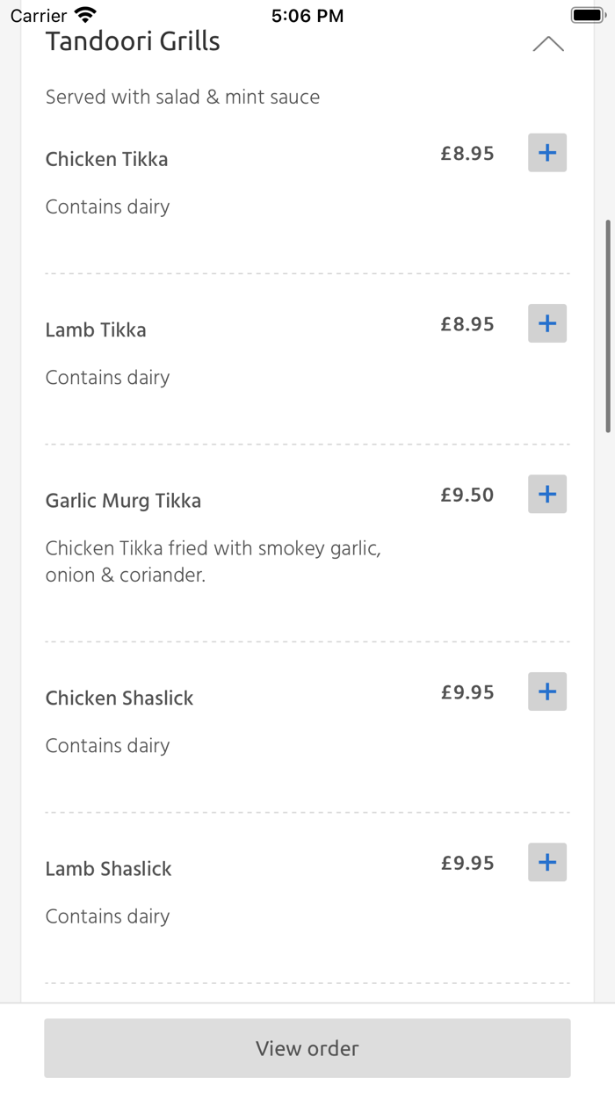Click the Lamb Tikka item name
This screenshot has width=615, height=1093.
click(x=95, y=329)
